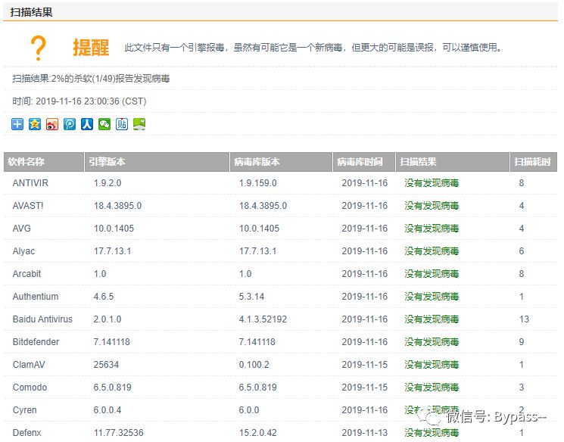This screenshot has height=442, width=564.
Task: Click the orange 提醒 heading
Action: point(91,48)
